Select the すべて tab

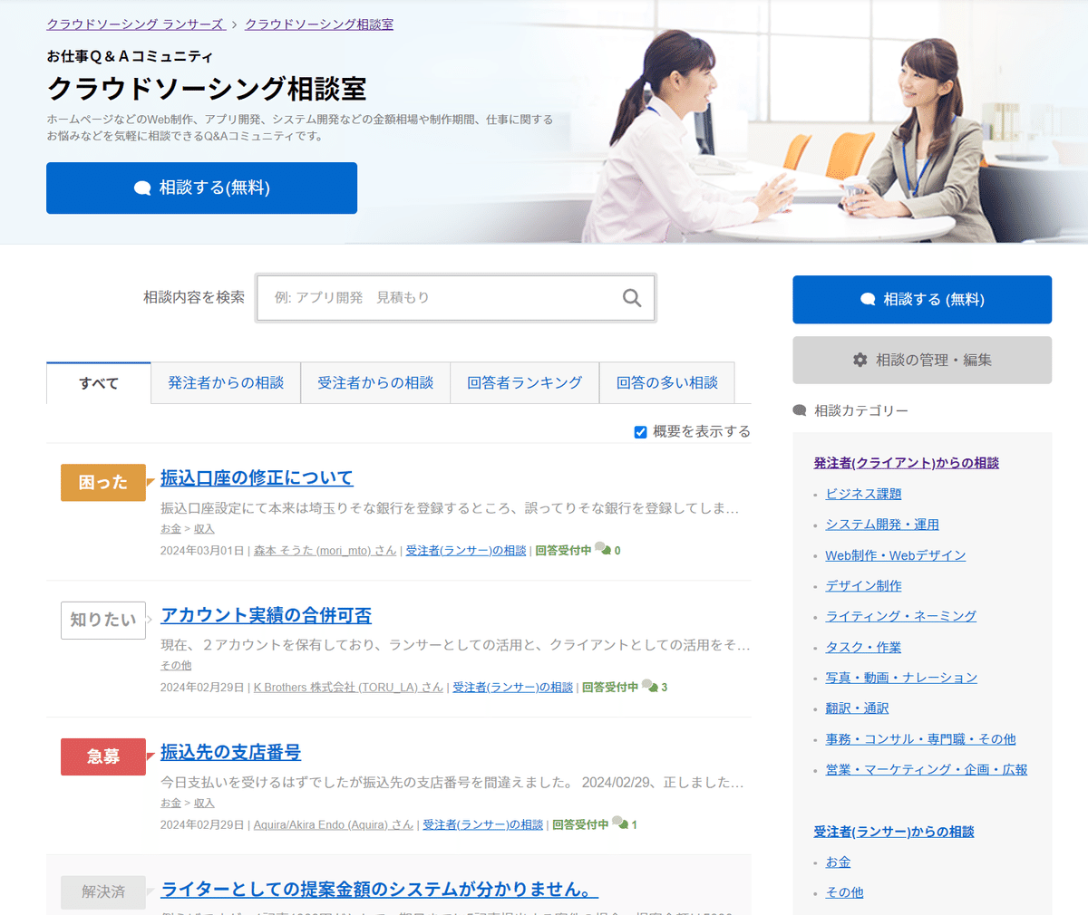(x=99, y=383)
